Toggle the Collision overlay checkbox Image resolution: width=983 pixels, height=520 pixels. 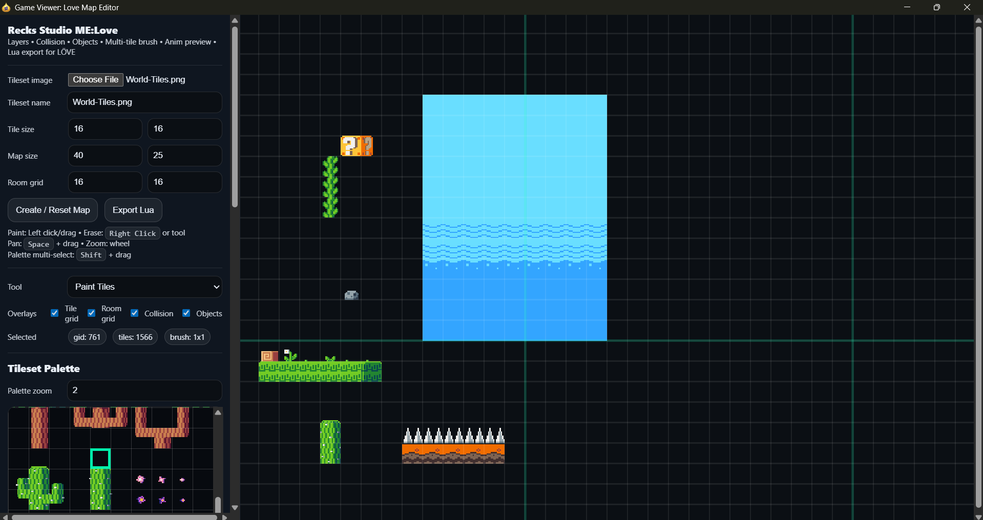tap(134, 313)
